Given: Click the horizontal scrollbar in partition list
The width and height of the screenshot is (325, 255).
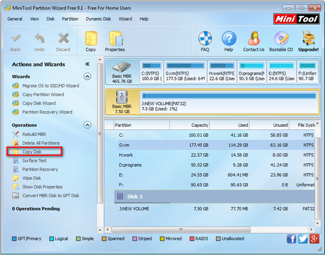Looking at the screenshot, I should point(181,229).
